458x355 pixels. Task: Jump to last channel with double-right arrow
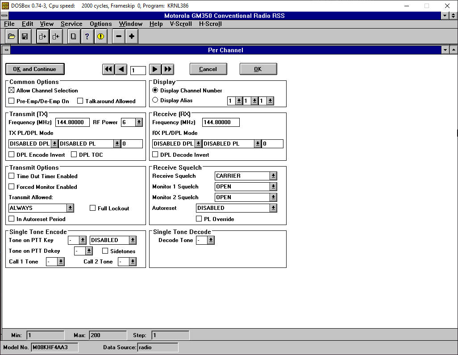click(168, 69)
